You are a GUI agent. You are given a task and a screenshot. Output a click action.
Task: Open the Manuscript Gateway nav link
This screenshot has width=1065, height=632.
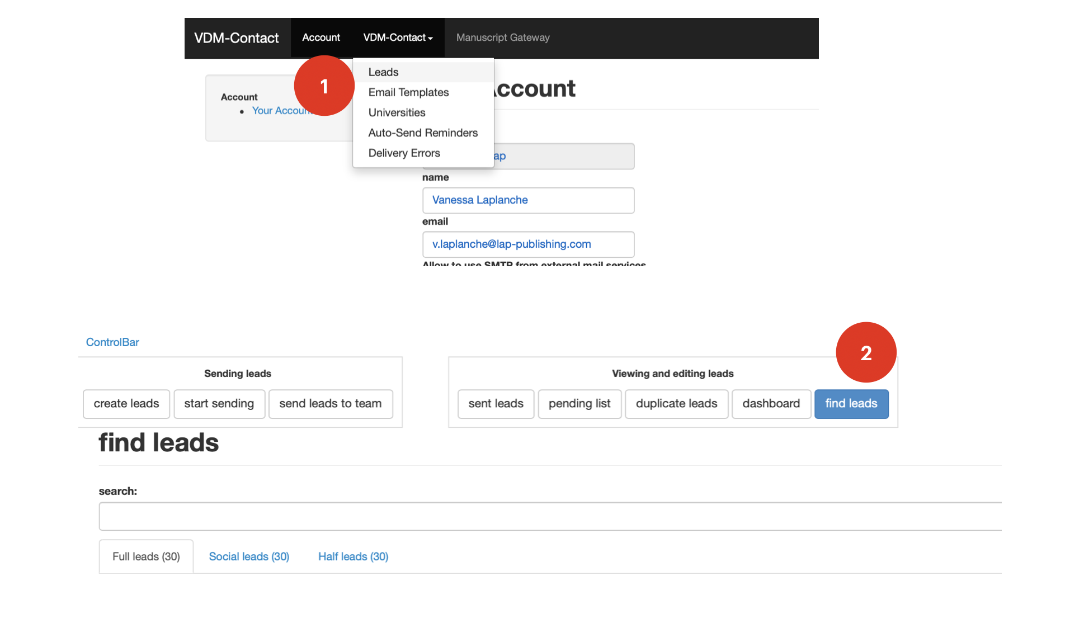502,37
